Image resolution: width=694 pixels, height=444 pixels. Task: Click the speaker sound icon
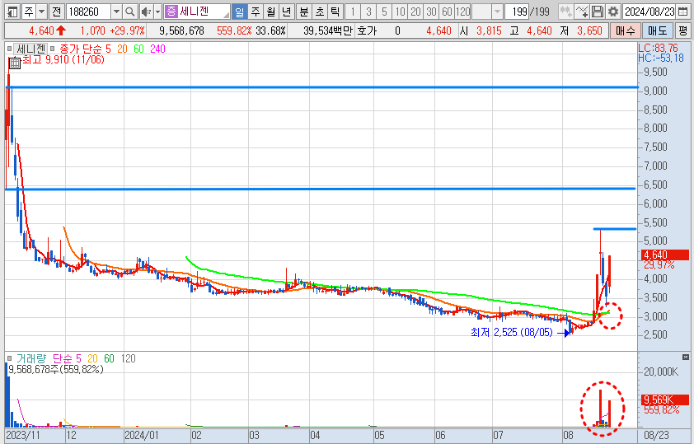click(x=146, y=12)
